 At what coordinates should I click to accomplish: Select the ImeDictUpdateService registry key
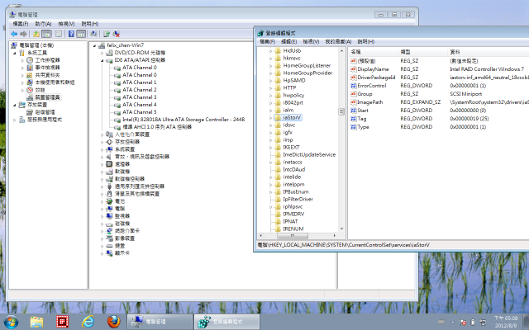click(x=309, y=154)
